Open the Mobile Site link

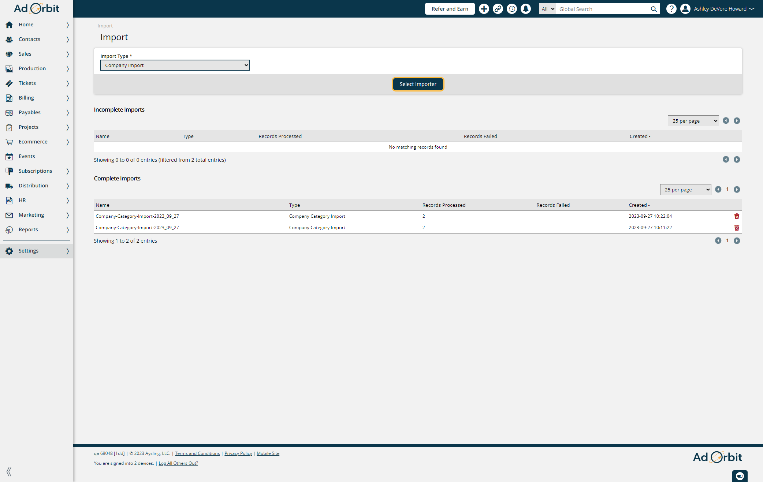pos(268,453)
